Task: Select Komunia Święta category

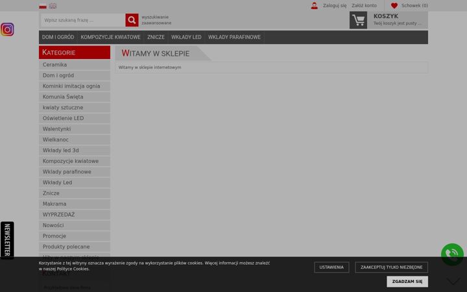Action: 75,97
